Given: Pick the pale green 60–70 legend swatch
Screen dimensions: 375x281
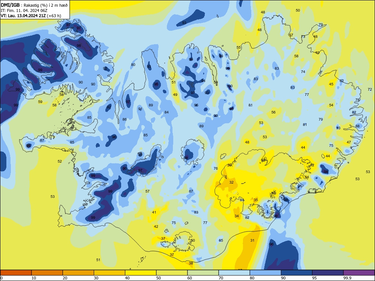Looking at the screenshot, I should coord(203,273).
